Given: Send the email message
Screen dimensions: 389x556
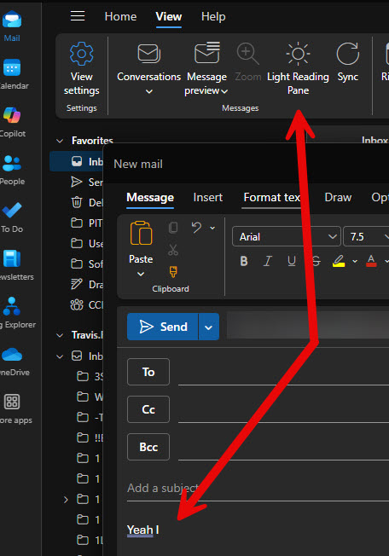Looking at the screenshot, I should (x=163, y=327).
